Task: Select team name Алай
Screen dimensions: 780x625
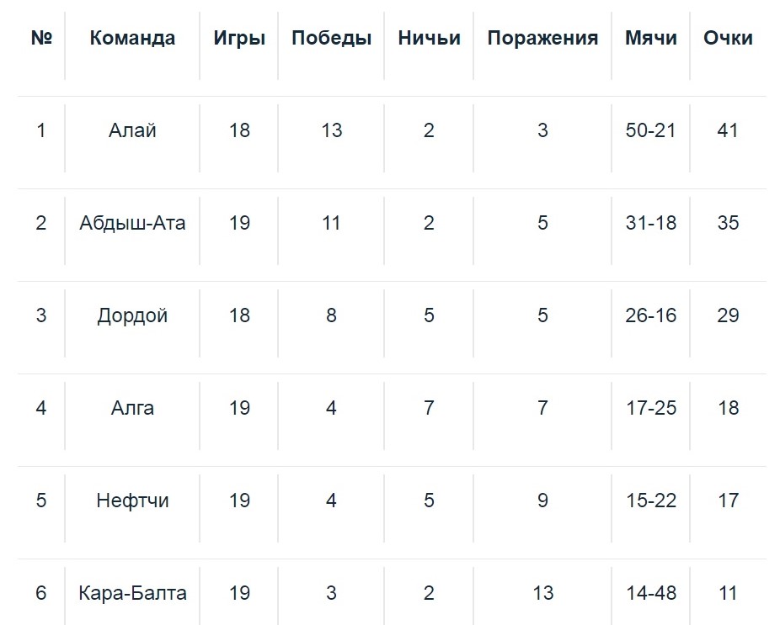Action: [132, 130]
